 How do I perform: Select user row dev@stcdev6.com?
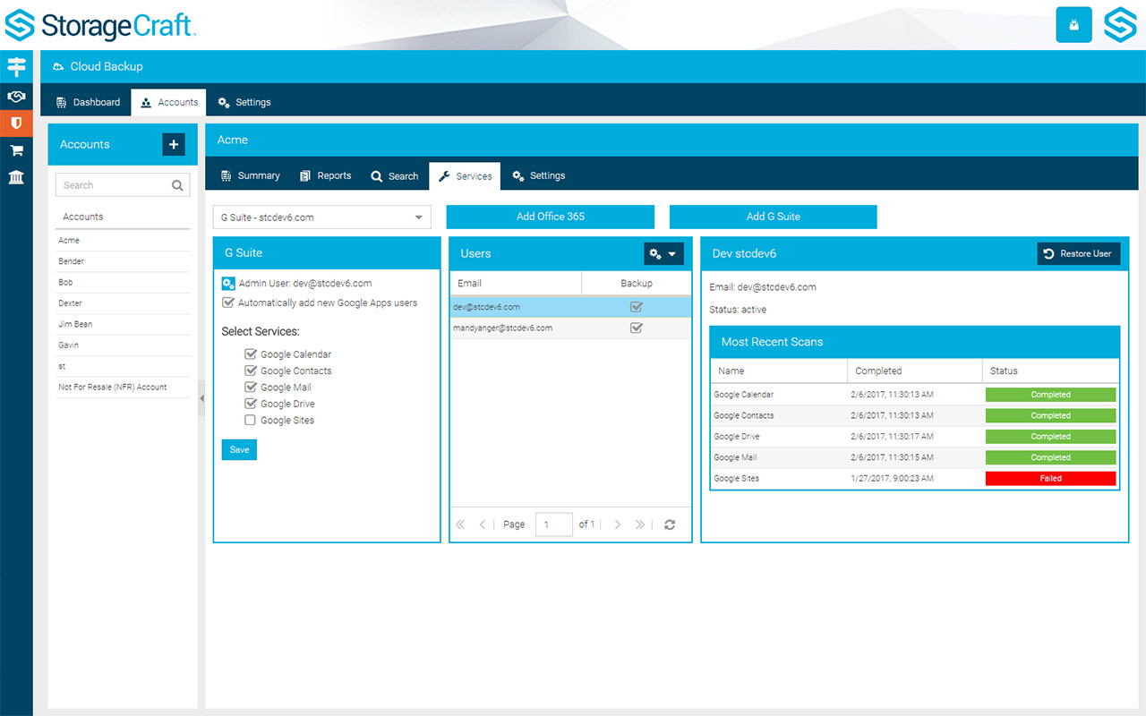(x=570, y=307)
